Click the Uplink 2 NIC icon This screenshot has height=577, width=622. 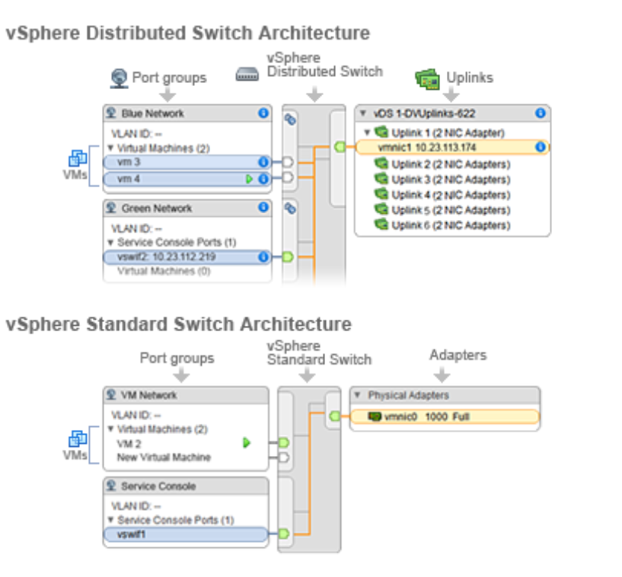click(381, 163)
